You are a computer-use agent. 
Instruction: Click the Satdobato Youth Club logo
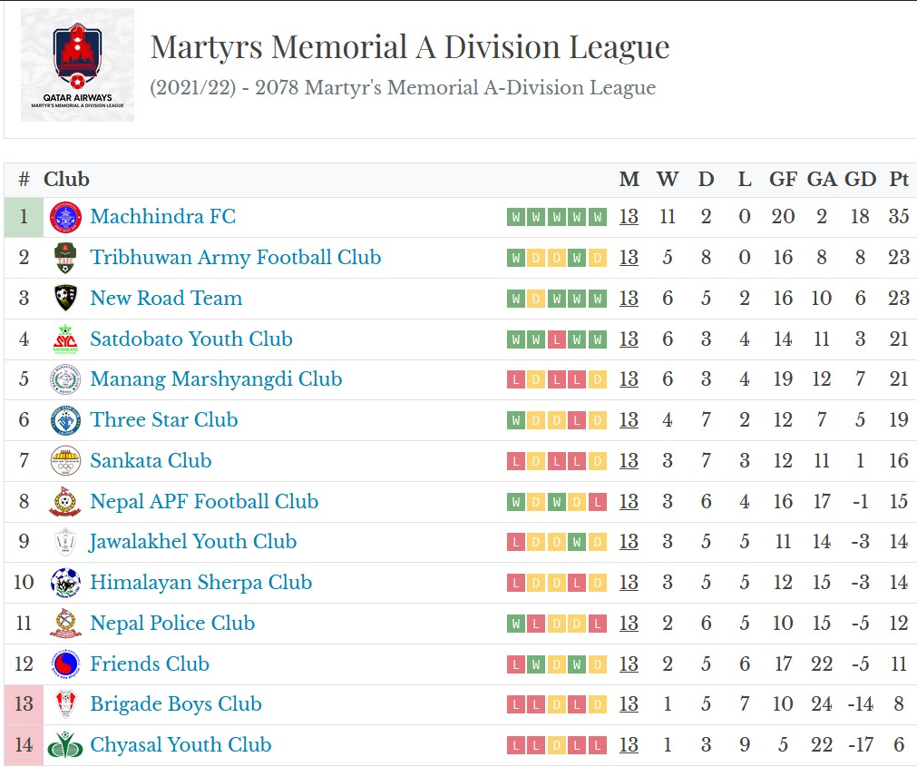(x=65, y=339)
